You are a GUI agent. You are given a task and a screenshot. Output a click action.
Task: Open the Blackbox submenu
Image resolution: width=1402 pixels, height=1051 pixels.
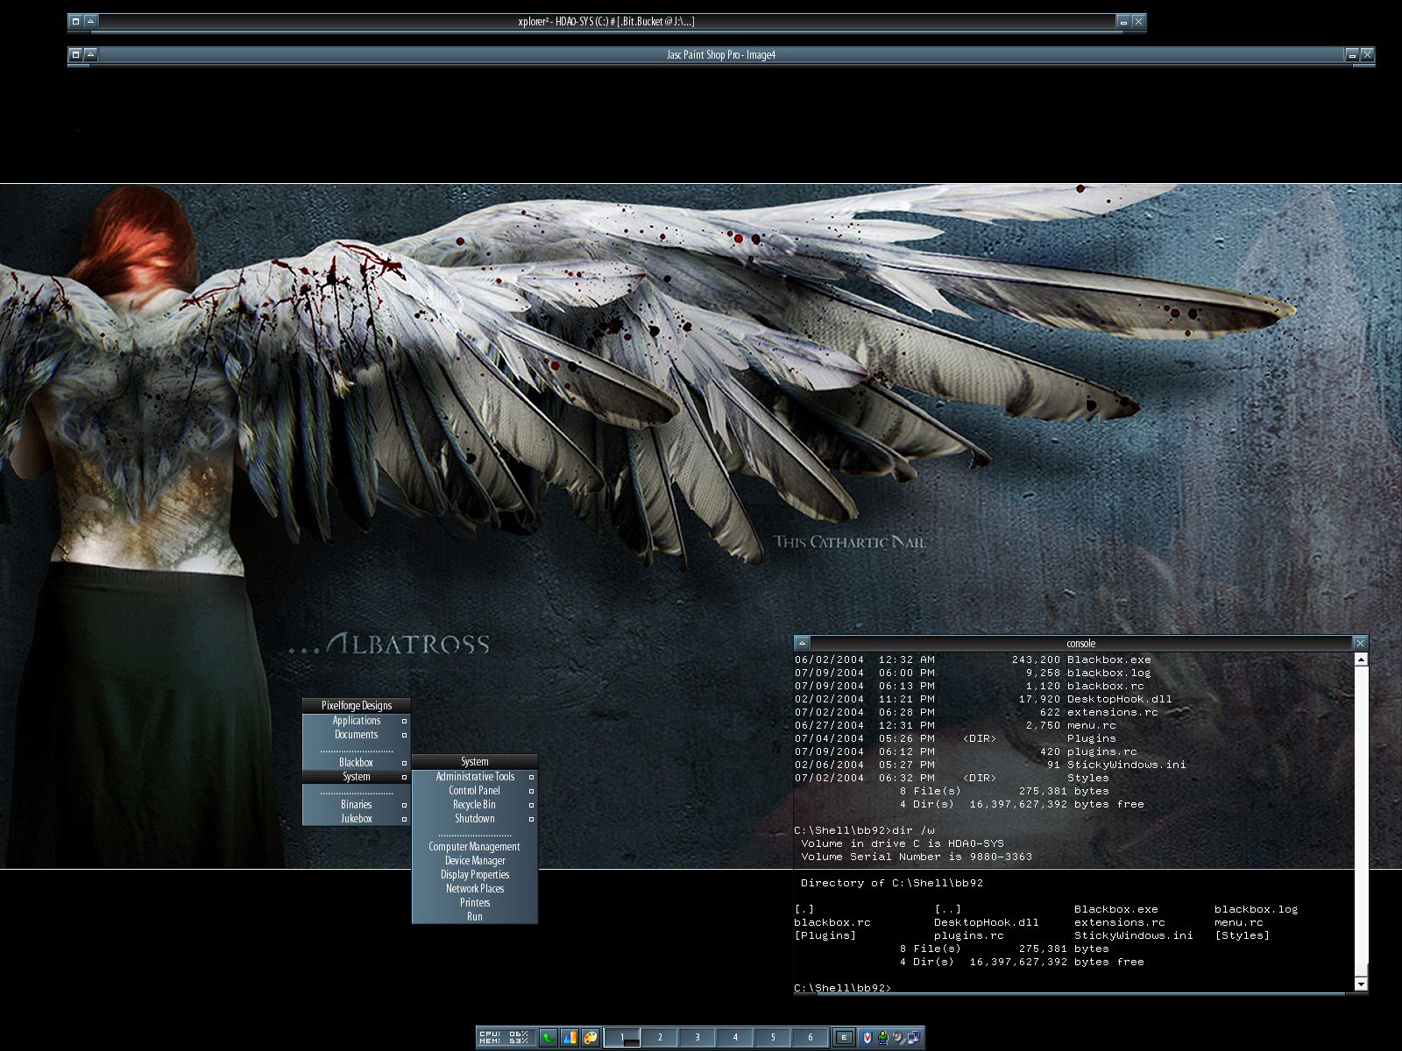(x=356, y=763)
